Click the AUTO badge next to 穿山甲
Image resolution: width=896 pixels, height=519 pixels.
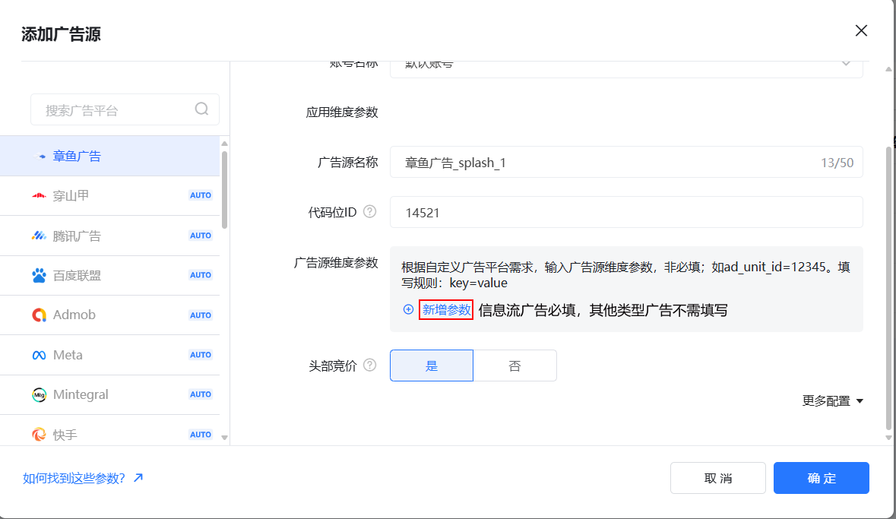(x=200, y=195)
